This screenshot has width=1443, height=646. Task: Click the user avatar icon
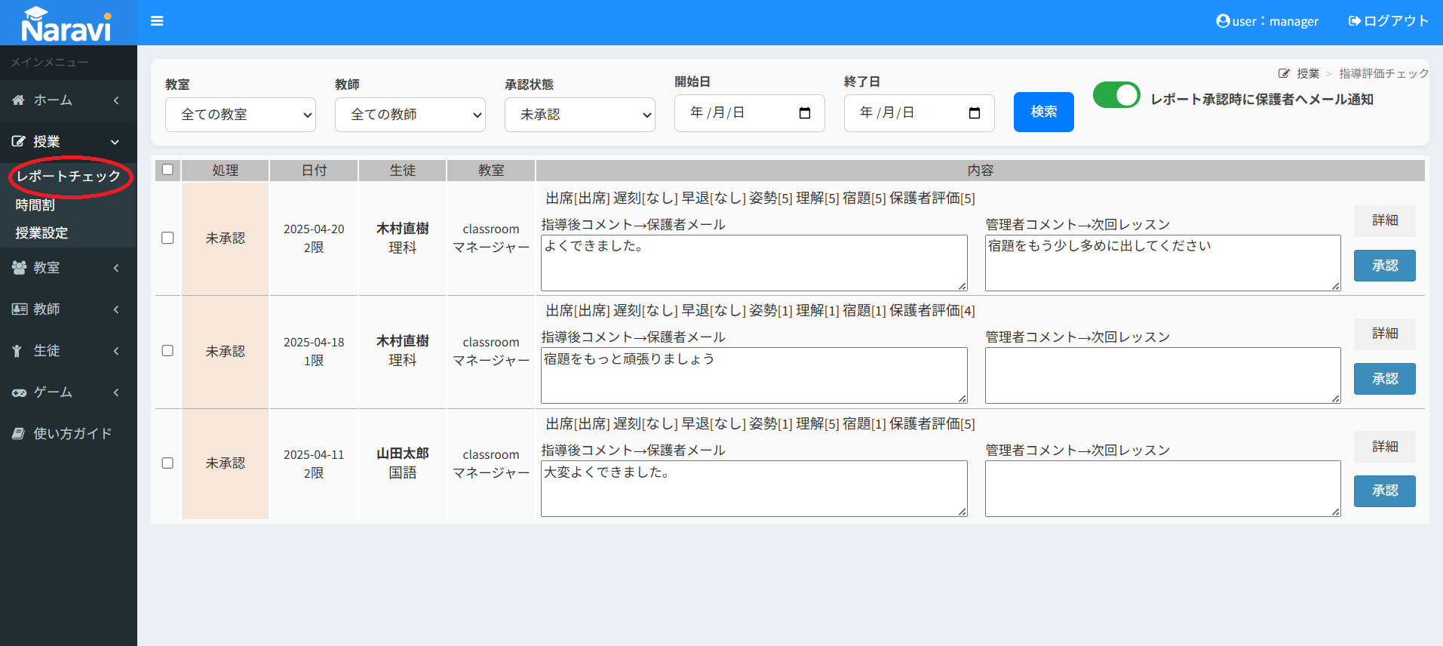pos(1223,21)
